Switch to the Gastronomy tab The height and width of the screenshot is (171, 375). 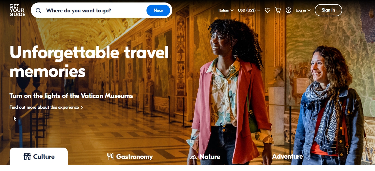(x=130, y=157)
